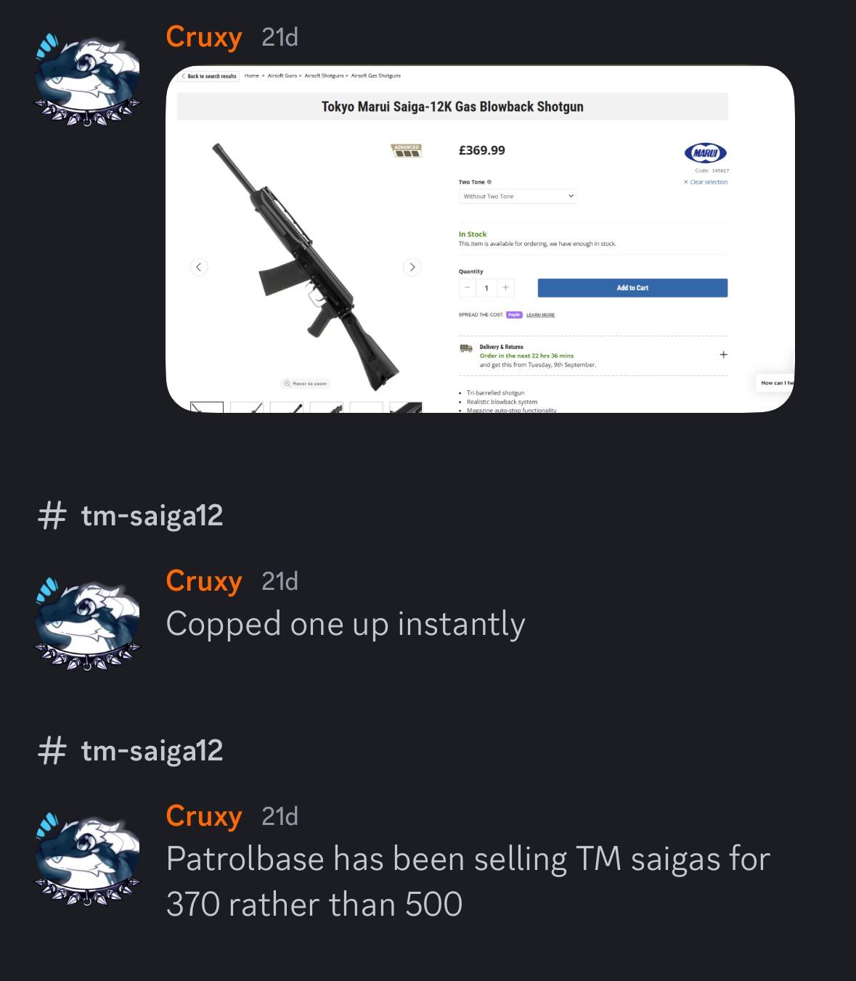Decrease quantity with the minus stepper
This screenshot has height=981, width=856.
[x=468, y=288]
